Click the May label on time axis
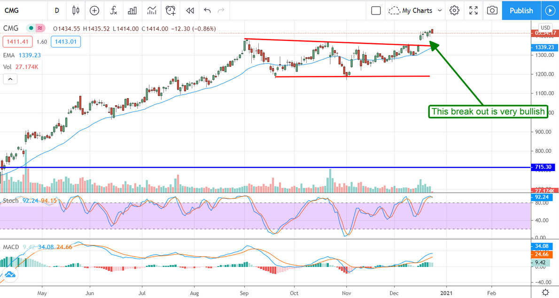Viewport: 559px width, 298px height. [42, 293]
